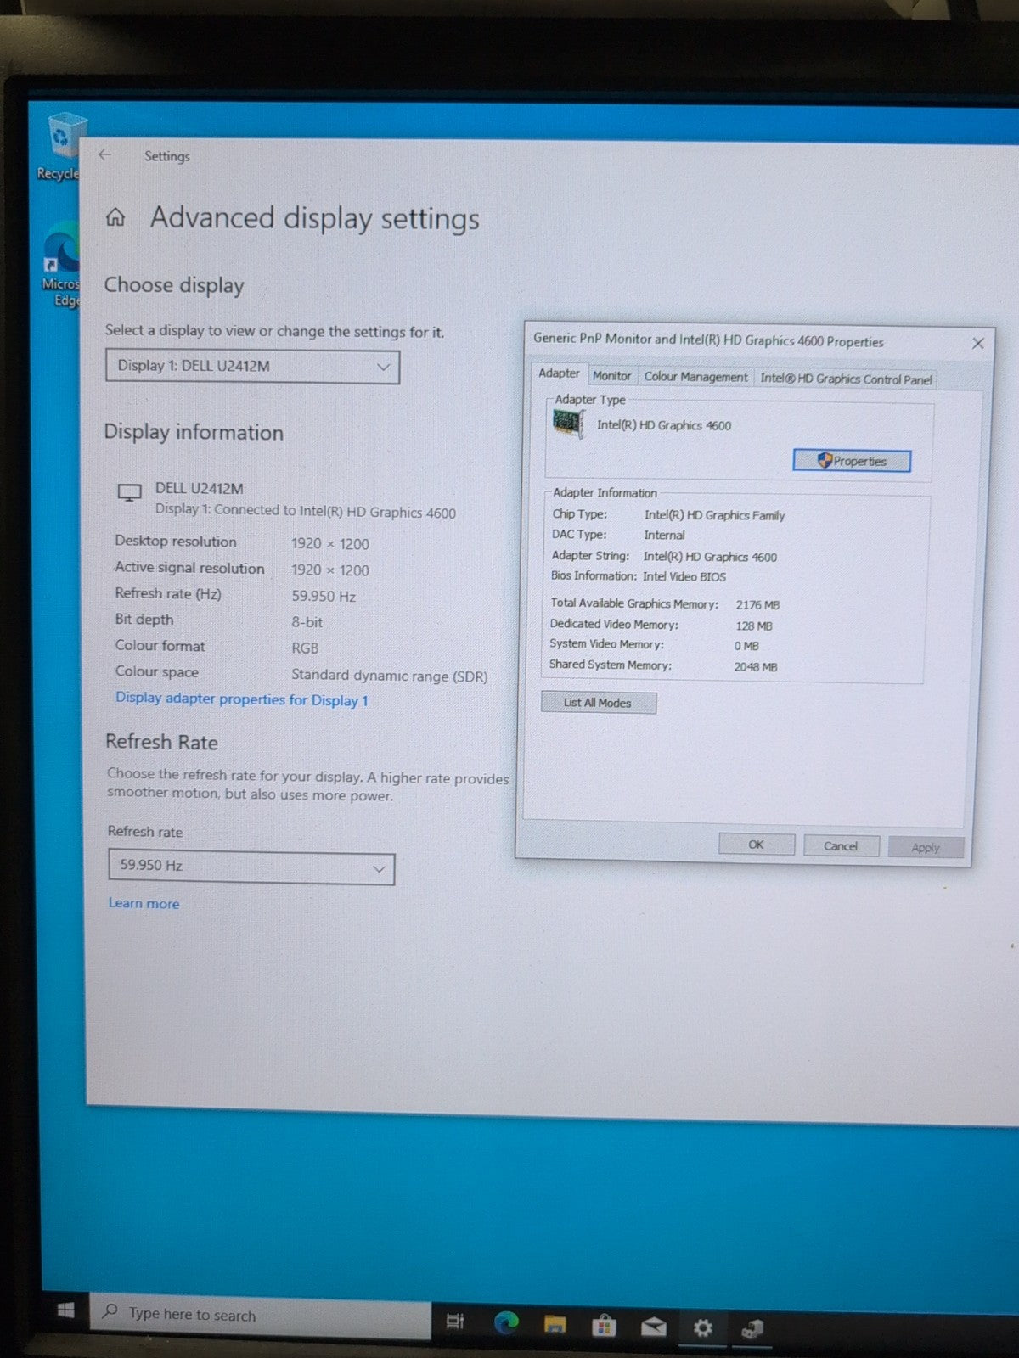Click the Recycle Bin desktop icon

tap(65, 146)
